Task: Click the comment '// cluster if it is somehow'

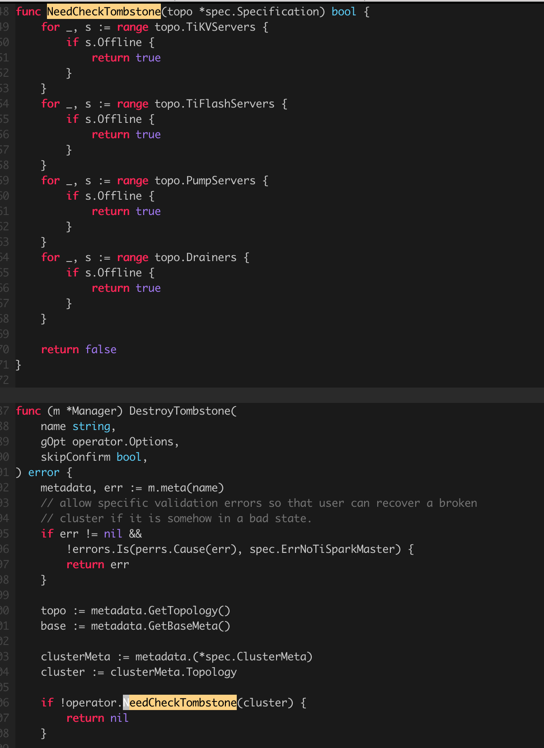Action: click(177, 519)
